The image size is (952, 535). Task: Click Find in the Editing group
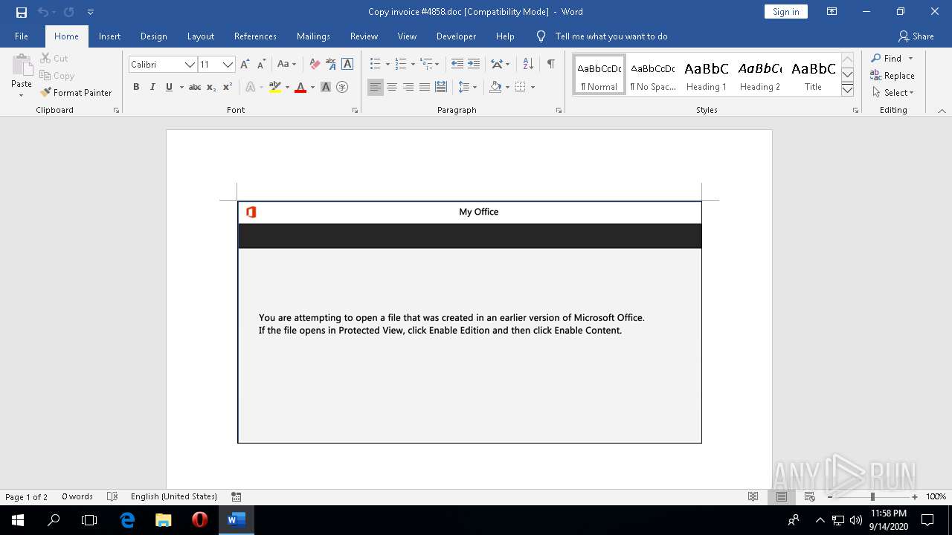click(x=887, y=58)
